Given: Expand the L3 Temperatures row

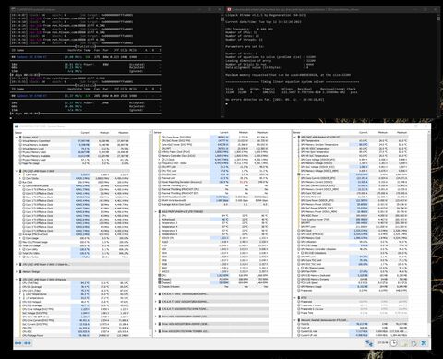Looking at the screenshot, I should pos(20,298).
